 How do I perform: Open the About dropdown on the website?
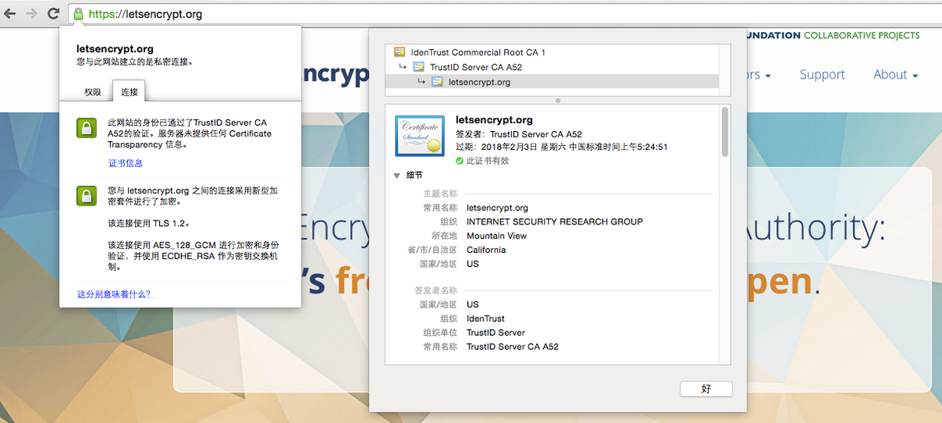896,75
